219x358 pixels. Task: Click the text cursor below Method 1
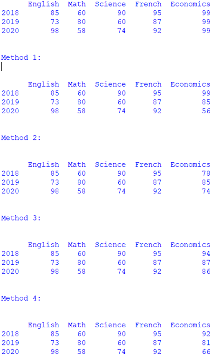pyautogui.click(x=2, y=67)
